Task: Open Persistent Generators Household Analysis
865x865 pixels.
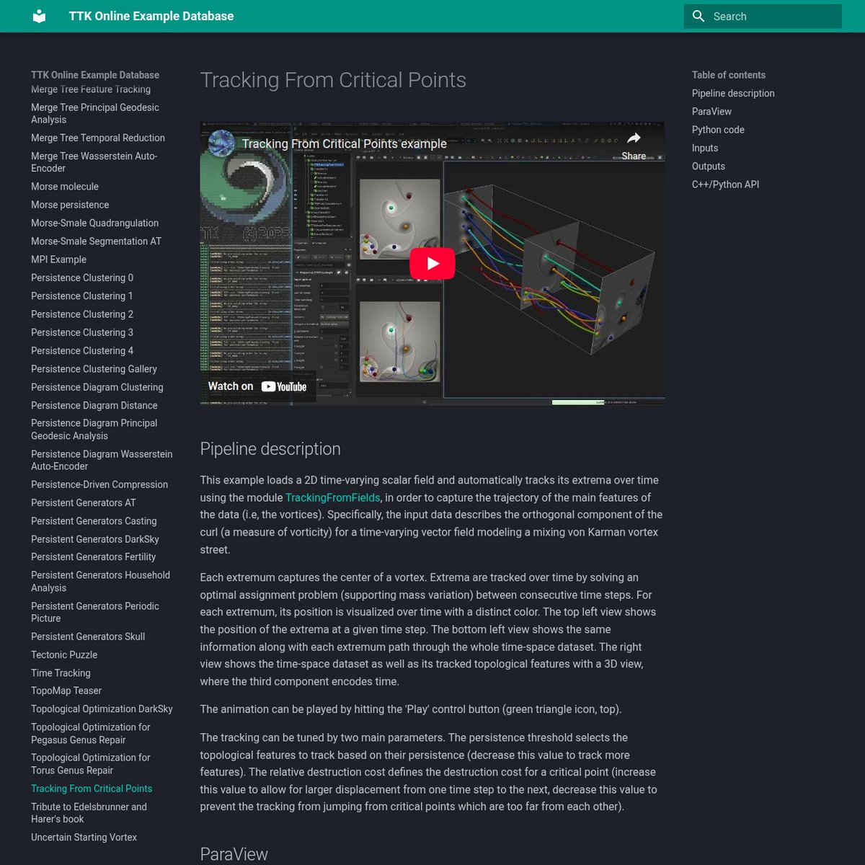Action: click(x=100, y=581)
